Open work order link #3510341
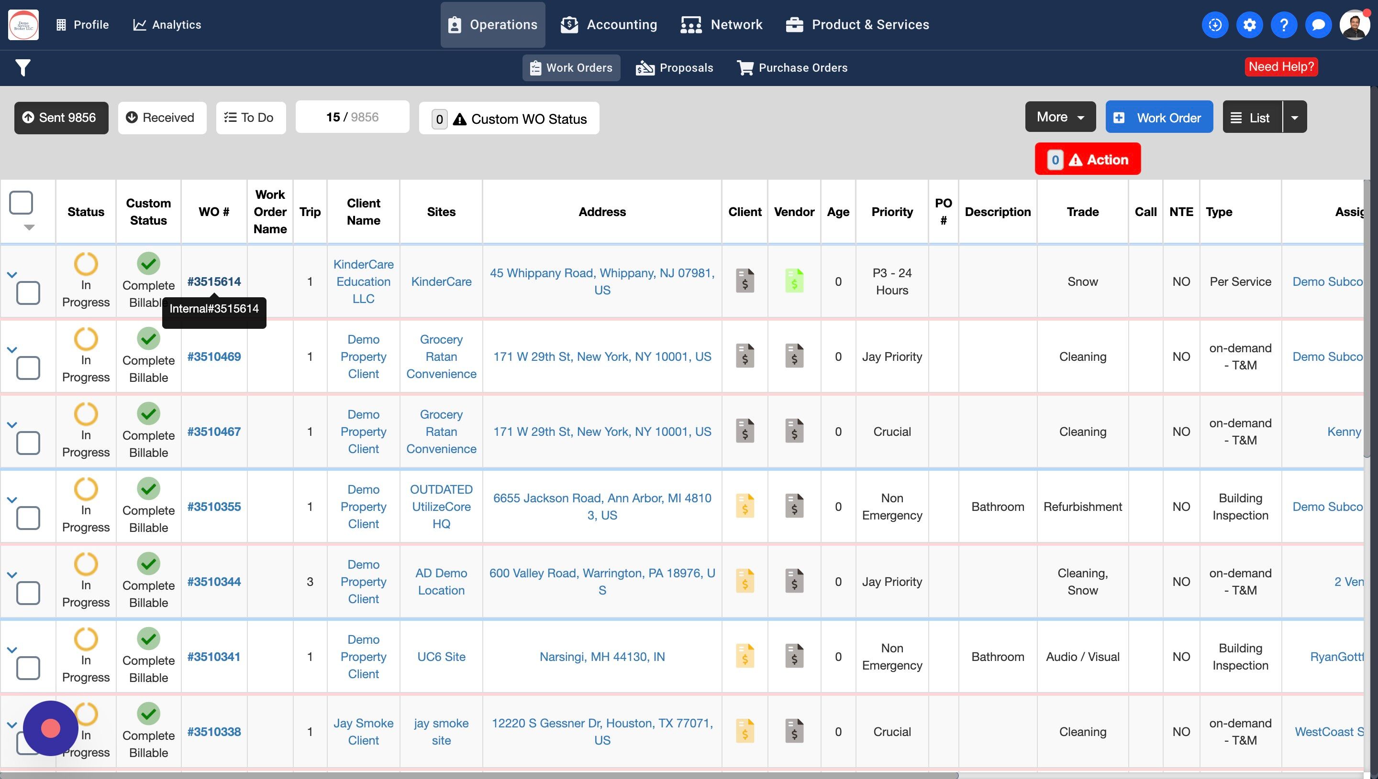The height and width of the screenshot is (779, 1378). pos(214,657)
